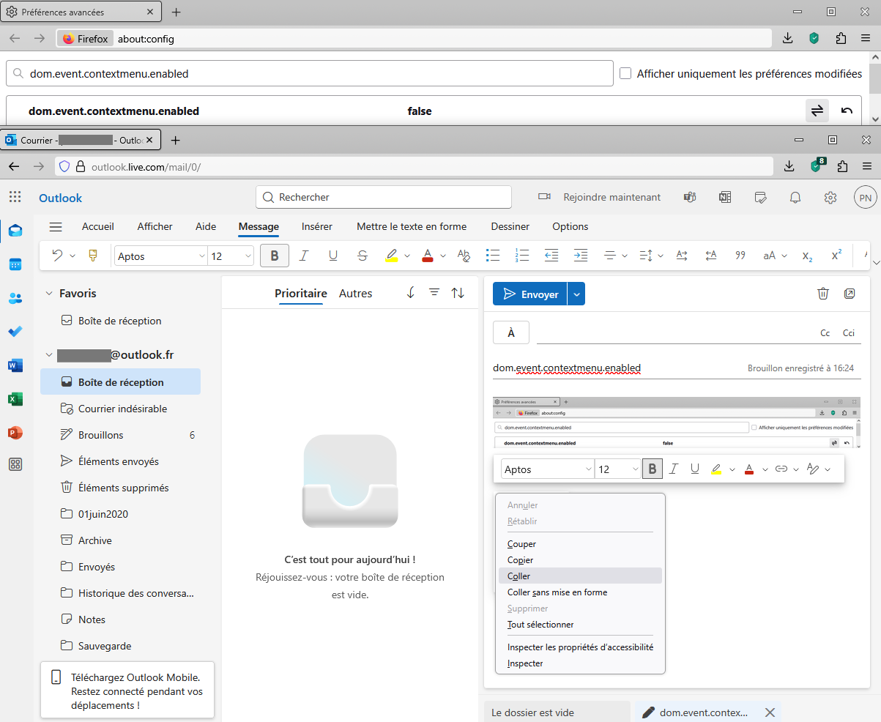Toggle Underline in the main ribbon

pos(333,256)
